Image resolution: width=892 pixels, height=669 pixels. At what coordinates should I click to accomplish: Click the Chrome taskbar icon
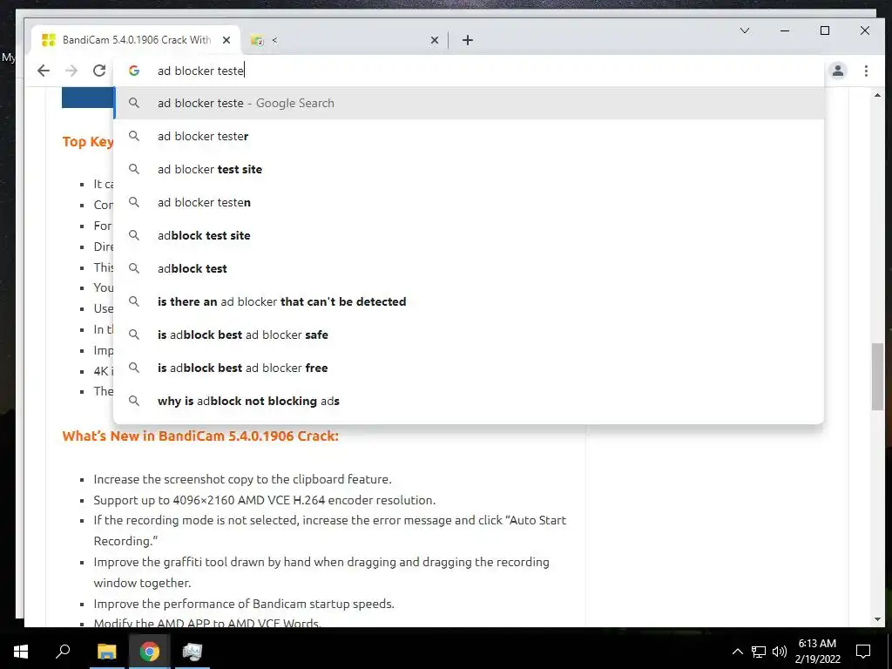tap(149, 652)
